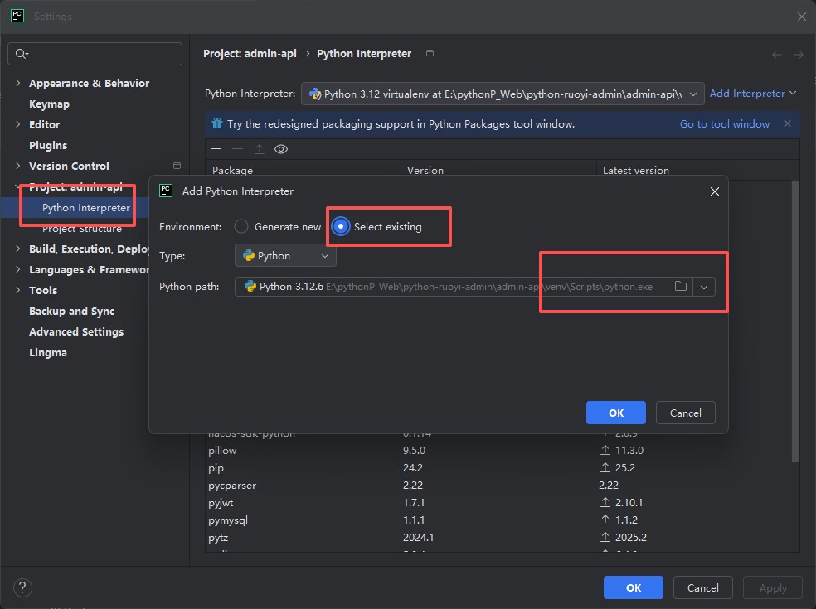This screenshot has width=816, height=609.
Task: Open the Keymap settings page
Action: tap(49, 104)
